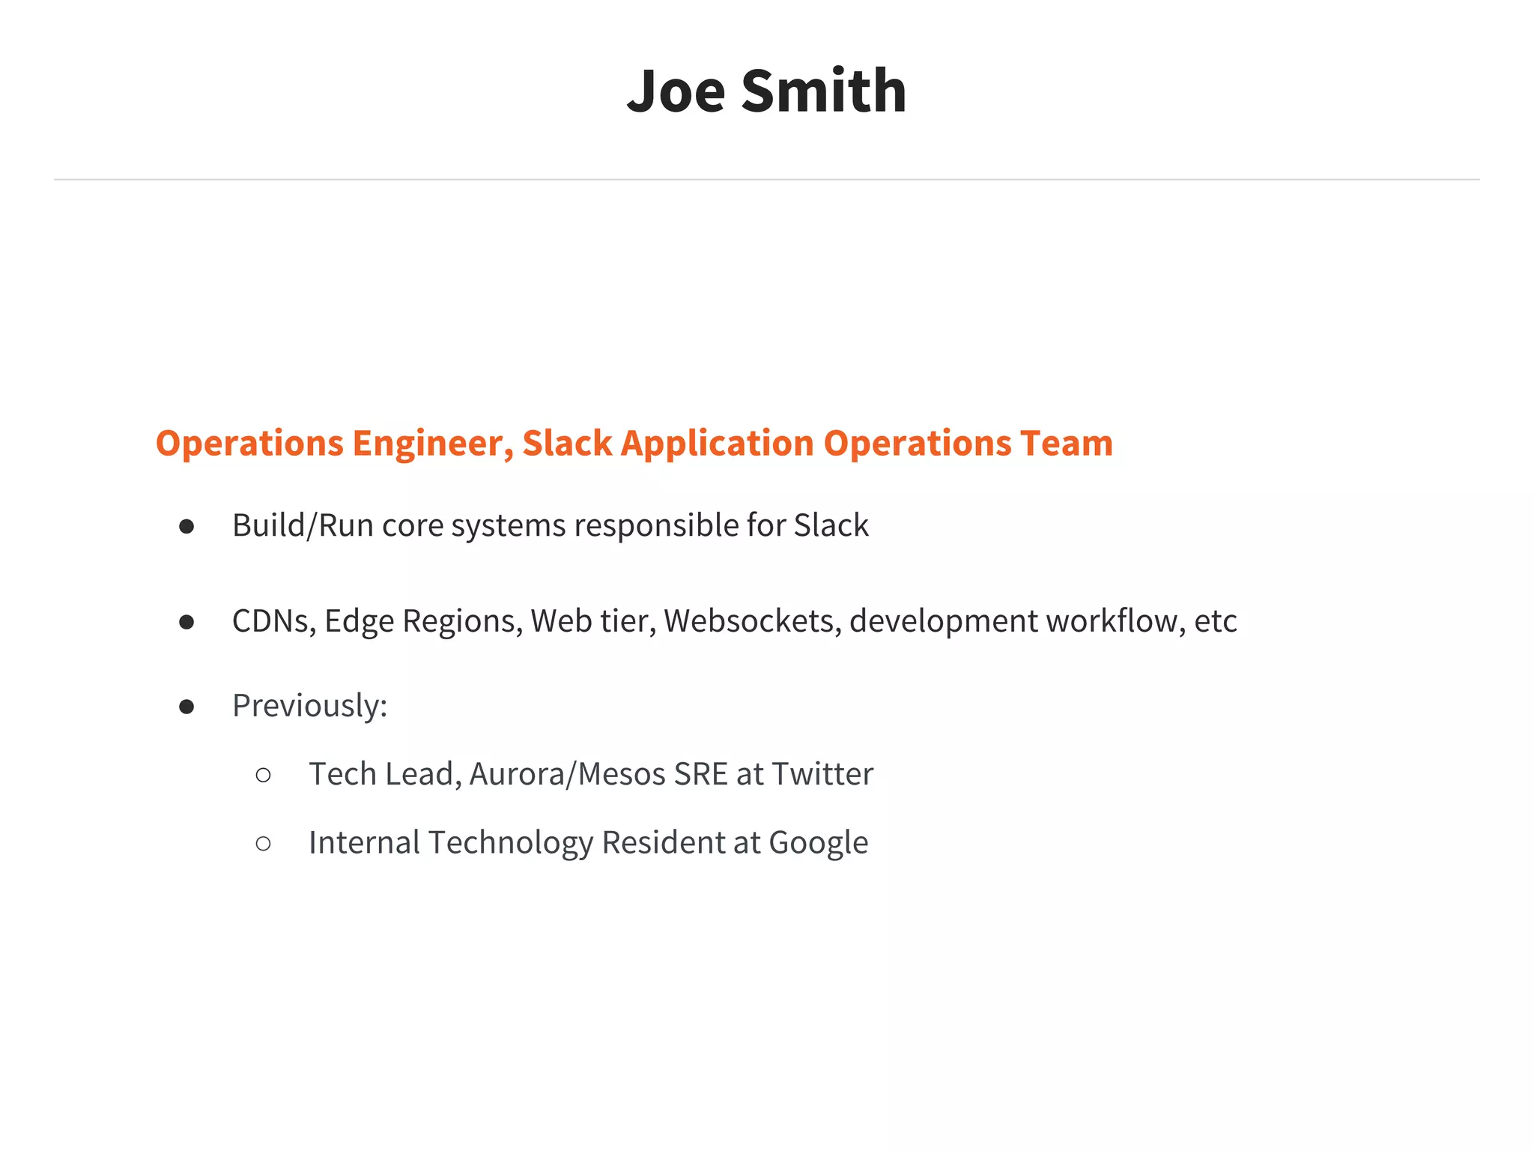The image size is (1534, 1151).
Task: Click the horizontal divider line under title
Action: (x=766, y=180)
